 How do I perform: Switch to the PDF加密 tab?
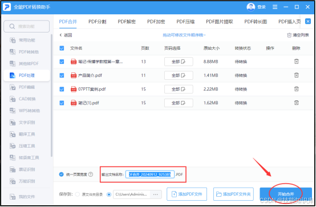click(x=156, y=22)
